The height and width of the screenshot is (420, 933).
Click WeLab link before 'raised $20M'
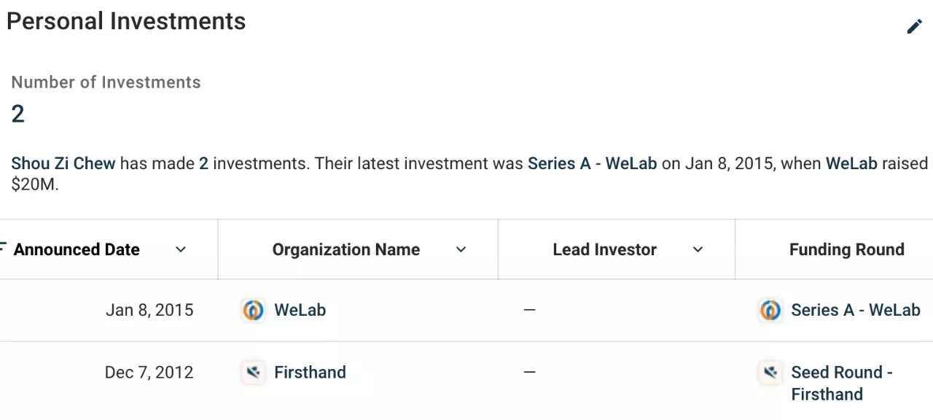tap(851, 163)
